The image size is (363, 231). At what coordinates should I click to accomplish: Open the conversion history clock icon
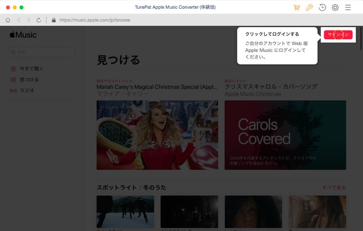(322, 7)
